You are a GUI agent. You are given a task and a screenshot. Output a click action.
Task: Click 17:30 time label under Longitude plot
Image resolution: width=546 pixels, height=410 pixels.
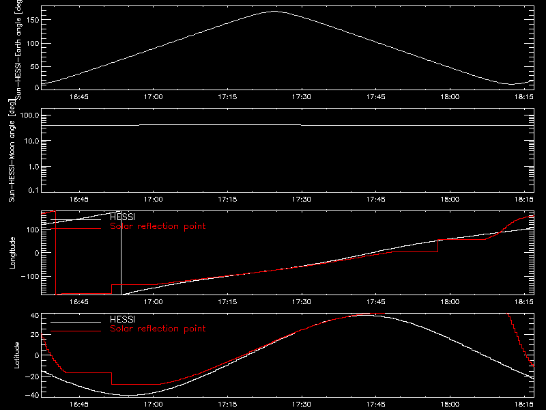click(x=302, y=301)
